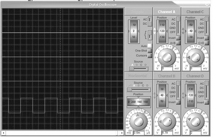Enable A+B on Channel A
This screenshot has height=138, width=213.
pos(178,43)
